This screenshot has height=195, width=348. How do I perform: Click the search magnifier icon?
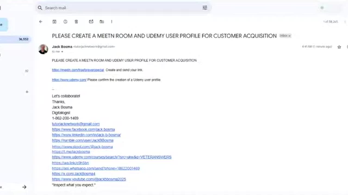coord(40,8)
